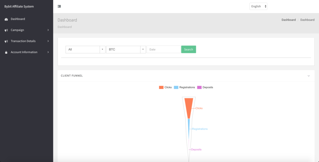Click the arrow of the BTC dropdown

143,49
